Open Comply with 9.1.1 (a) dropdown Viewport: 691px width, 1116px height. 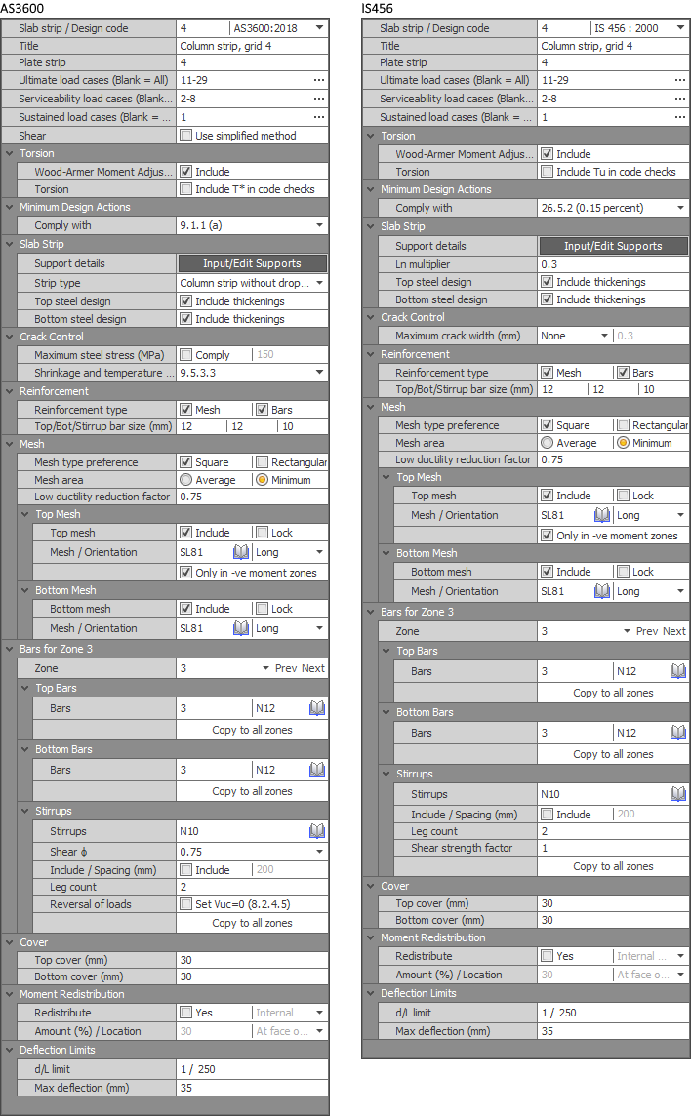(319, 225)
